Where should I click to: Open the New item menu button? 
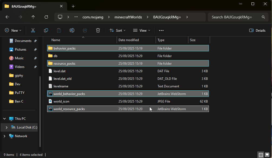[x=13, y=30]
